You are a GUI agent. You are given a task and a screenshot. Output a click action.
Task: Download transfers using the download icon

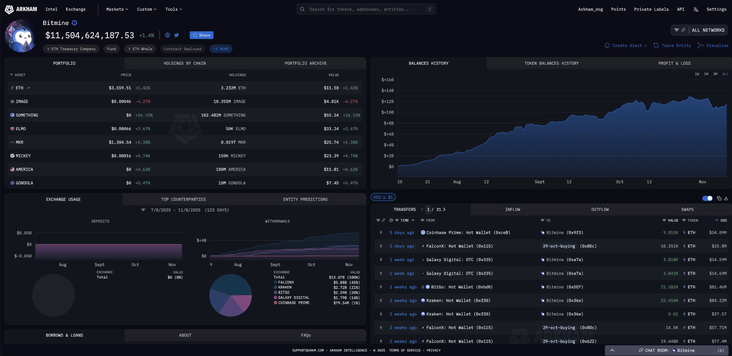(x=726, y=198)
